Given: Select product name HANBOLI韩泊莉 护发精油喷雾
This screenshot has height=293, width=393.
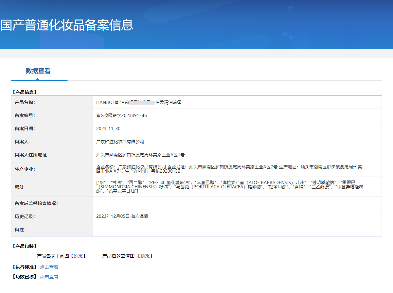Looking at the screenshot, I should click(139, 102).
